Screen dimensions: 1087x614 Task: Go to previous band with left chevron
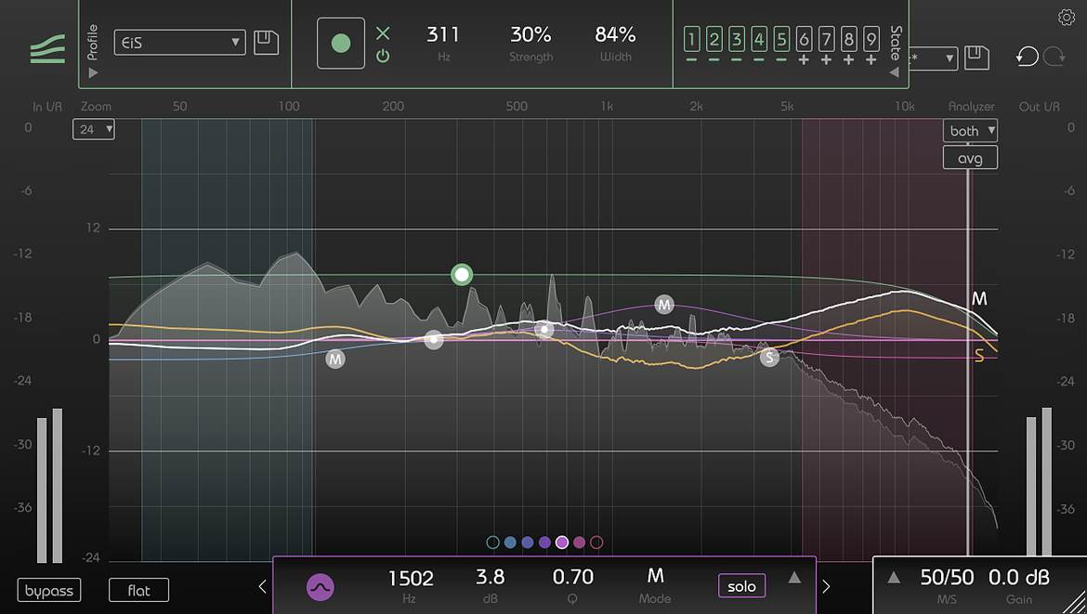pyautogui.click(x=262, y=587)
